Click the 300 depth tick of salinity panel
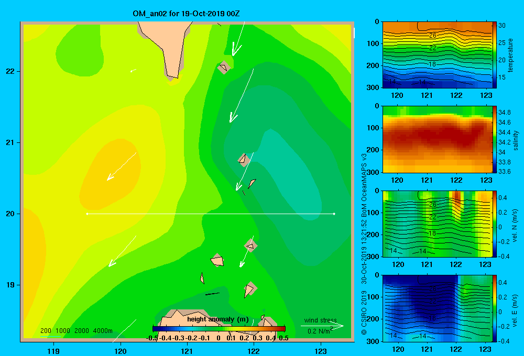Screen dimensions: 524x356 click(373, 172)
